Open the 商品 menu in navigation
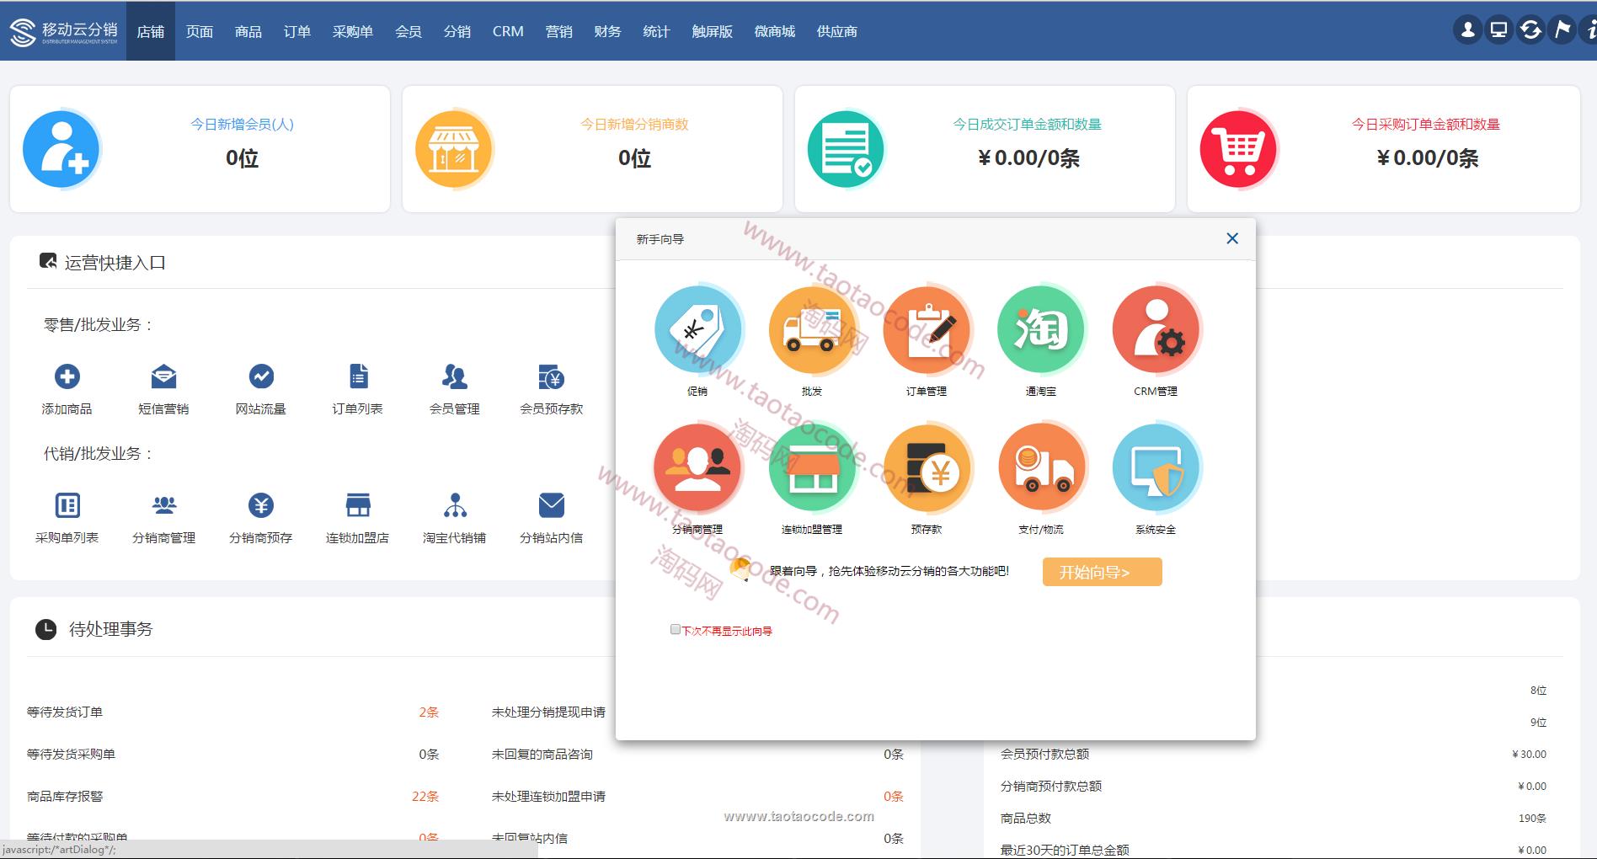The width and height of the screenshot is (1597, 859). pyautogui.click(x=248, y=31)
